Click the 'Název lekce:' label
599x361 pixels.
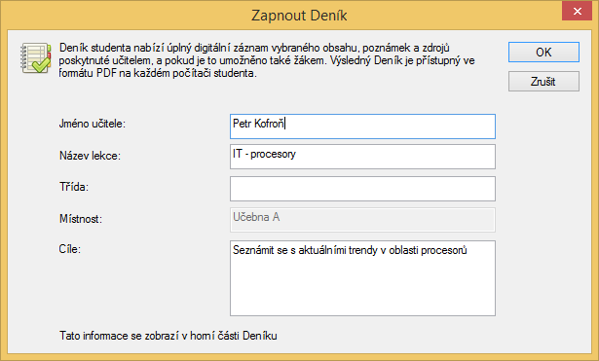tap(90, 156)
